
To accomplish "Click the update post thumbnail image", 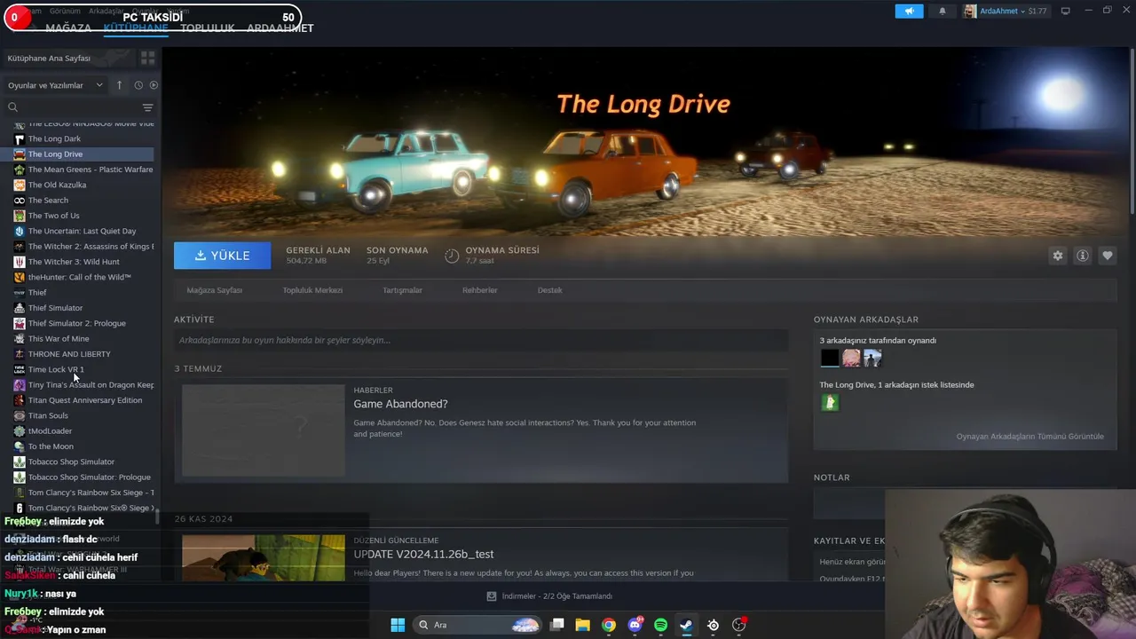I will [264, 557].
